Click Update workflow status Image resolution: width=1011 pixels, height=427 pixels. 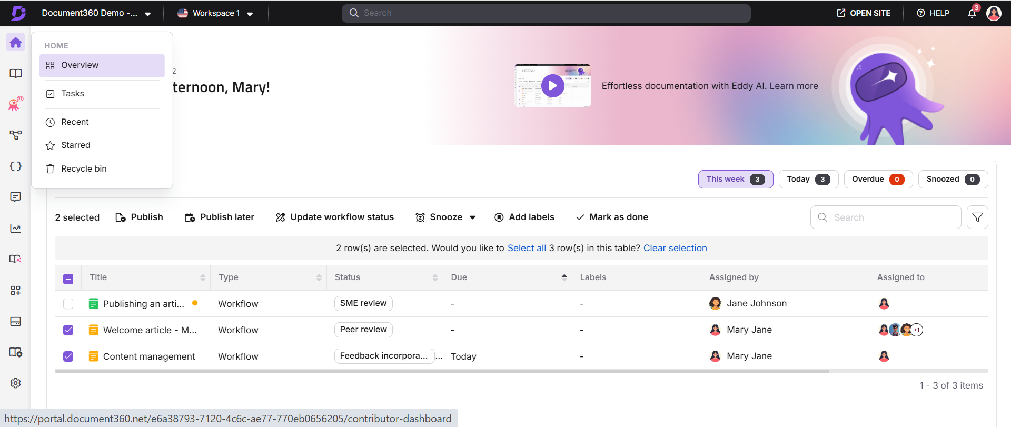coord(335,217)
